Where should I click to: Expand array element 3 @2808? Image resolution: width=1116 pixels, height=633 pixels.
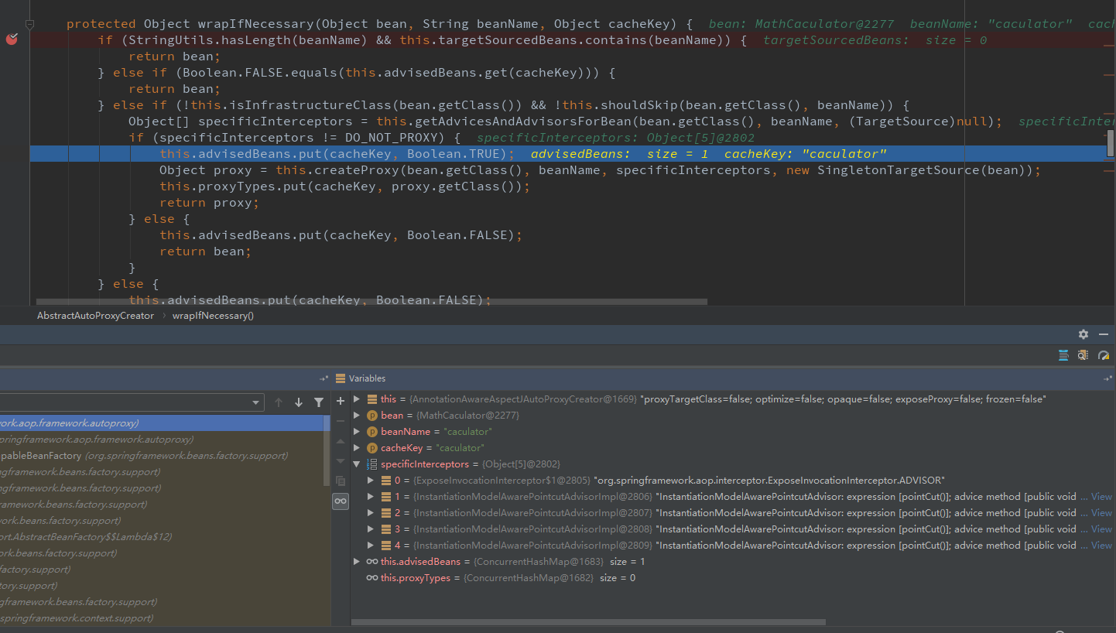click(x=371, y=529)
